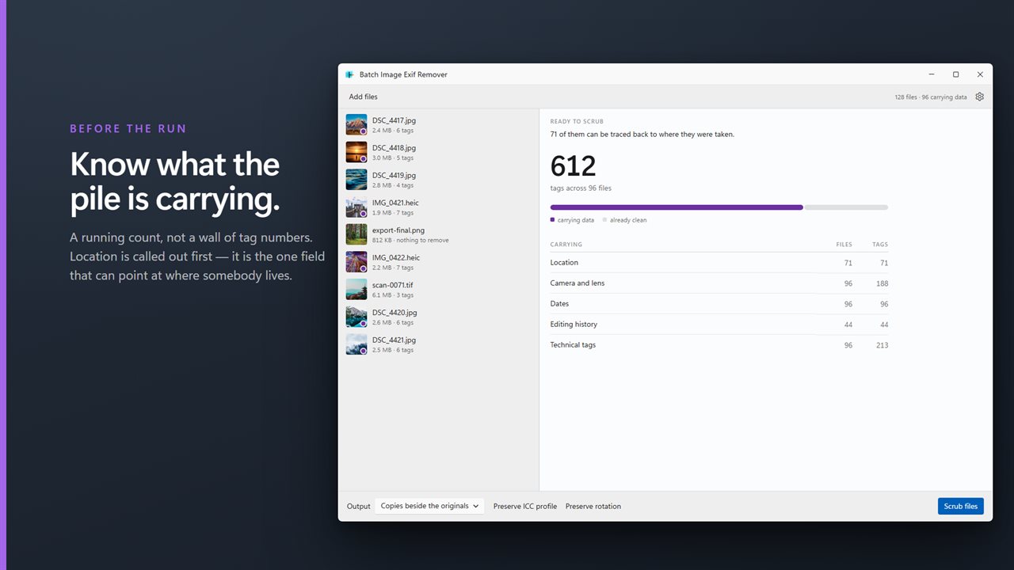This screenshot has height=570, width=1014.
Task: Maximize the Batch Image Exif Remover window
Action: (955, 74)
